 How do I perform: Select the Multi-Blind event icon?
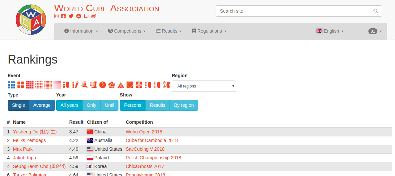(x=166, y=85)
